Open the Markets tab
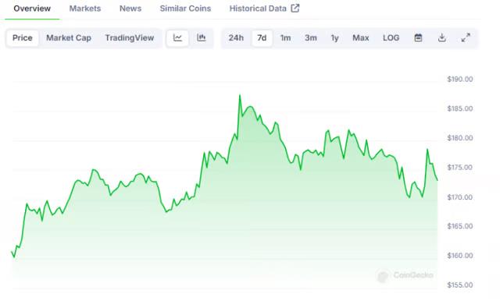 85,9
